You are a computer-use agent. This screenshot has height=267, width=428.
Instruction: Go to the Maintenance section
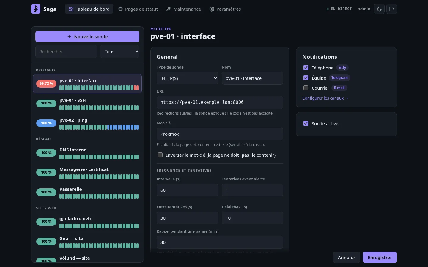pyautogui.click(x=184, y=9)
